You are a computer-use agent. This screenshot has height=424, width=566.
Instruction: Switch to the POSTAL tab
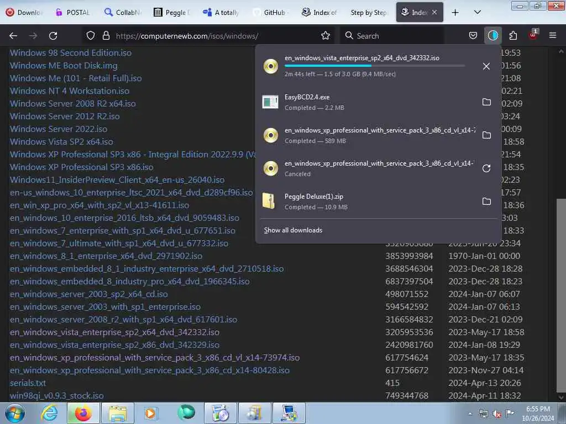72,12
